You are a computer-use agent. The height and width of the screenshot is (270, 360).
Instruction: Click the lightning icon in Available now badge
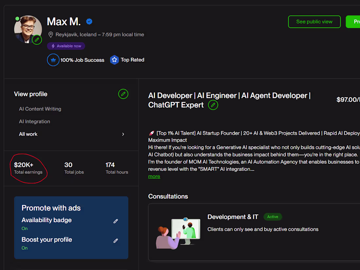tap(53, 46)
